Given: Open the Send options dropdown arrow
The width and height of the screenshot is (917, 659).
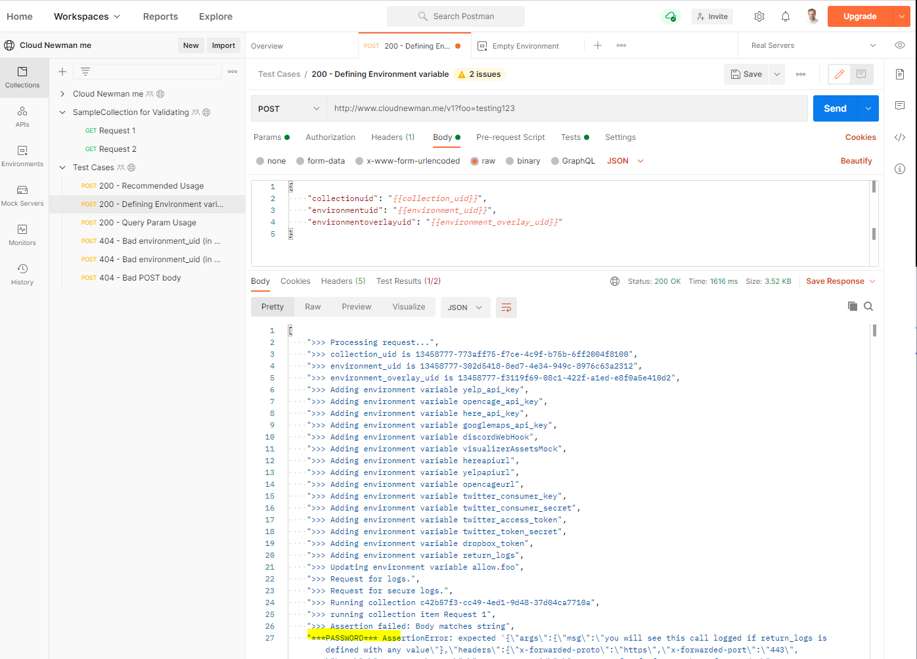Looking at the screenshot, I should click(x=868, y=108).
